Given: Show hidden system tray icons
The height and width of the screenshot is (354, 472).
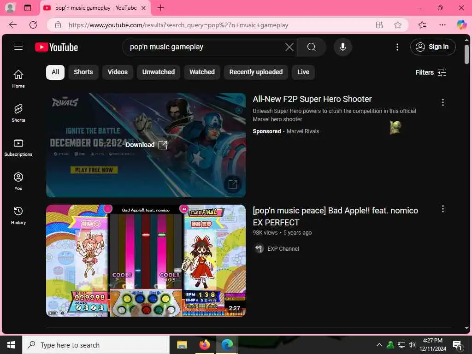Looking at the screenshot, I should (379, 345).
